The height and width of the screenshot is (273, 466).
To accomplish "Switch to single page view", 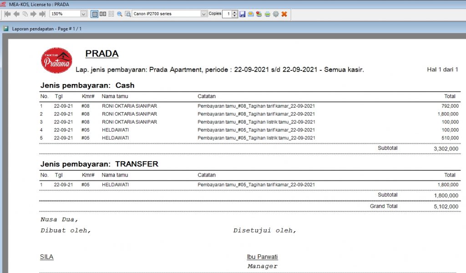I will pos(95,14).
